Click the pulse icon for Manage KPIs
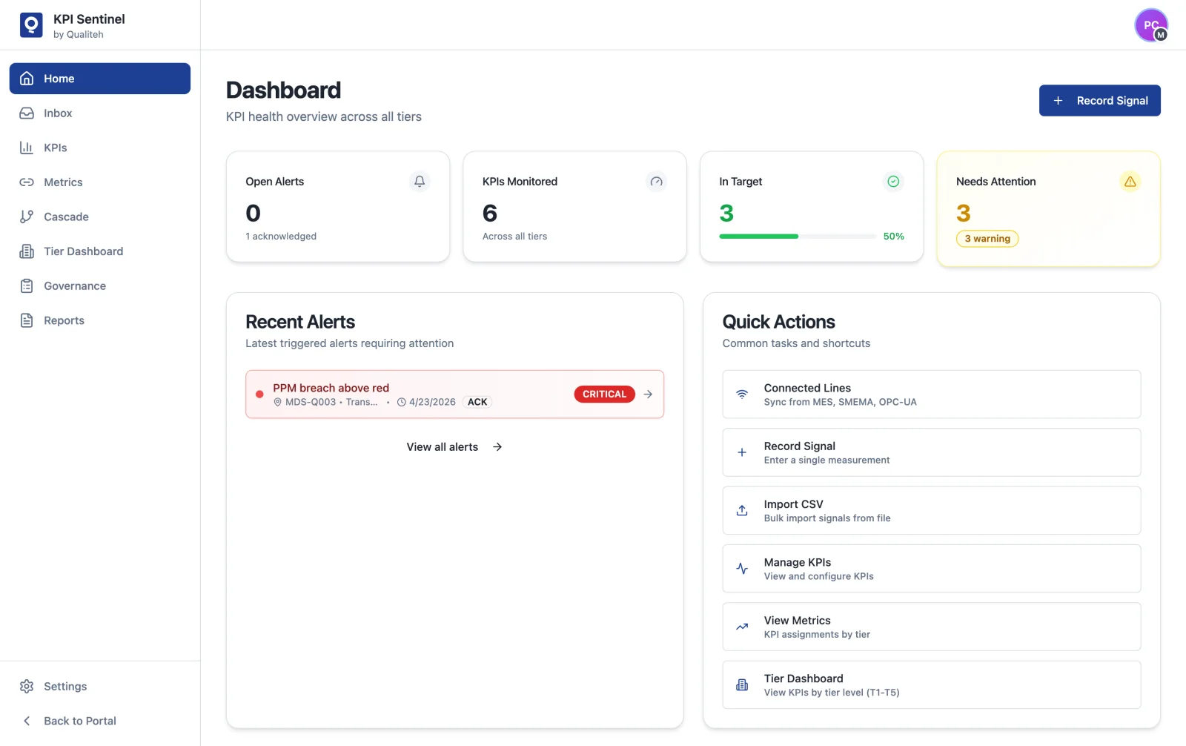 742,569
